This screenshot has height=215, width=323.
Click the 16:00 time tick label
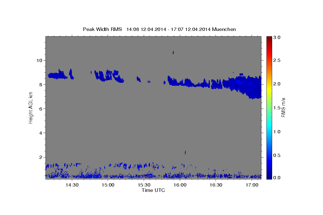[180, 185]
